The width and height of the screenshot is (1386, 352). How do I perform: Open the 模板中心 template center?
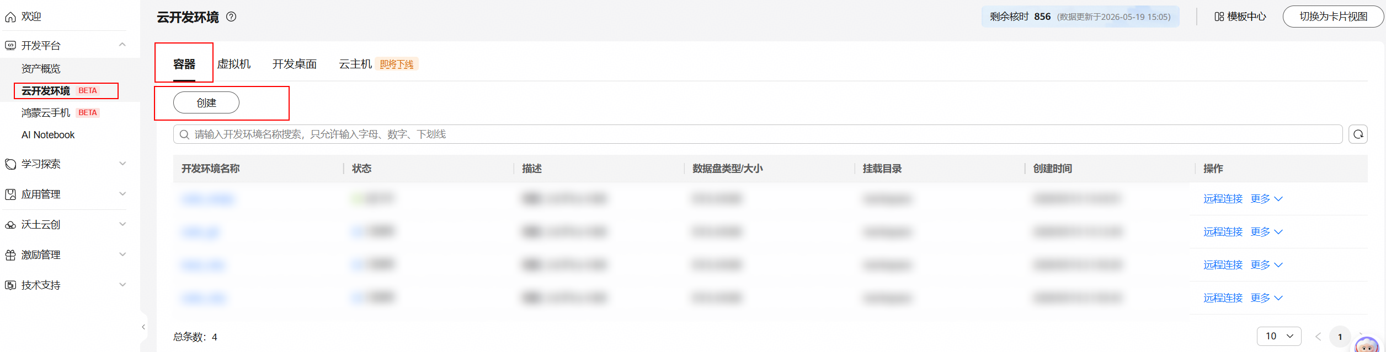click(1240, 17)
